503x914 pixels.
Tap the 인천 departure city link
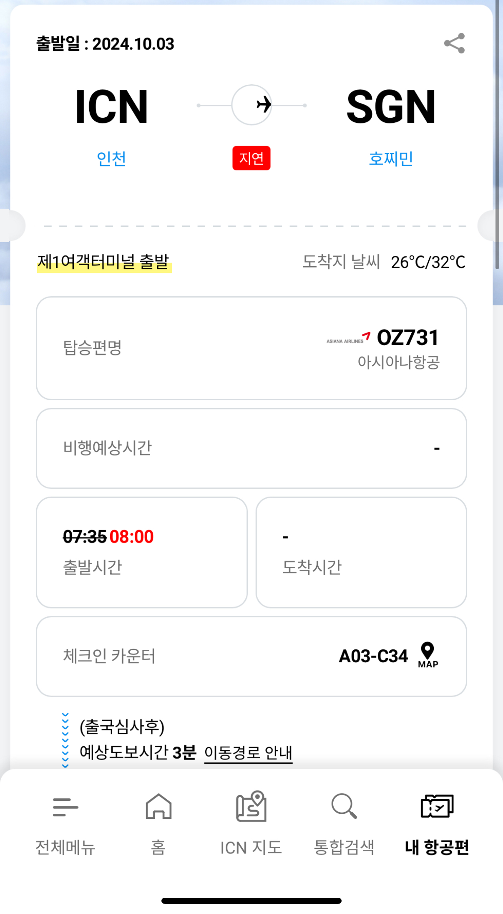(x=111, y=159)
